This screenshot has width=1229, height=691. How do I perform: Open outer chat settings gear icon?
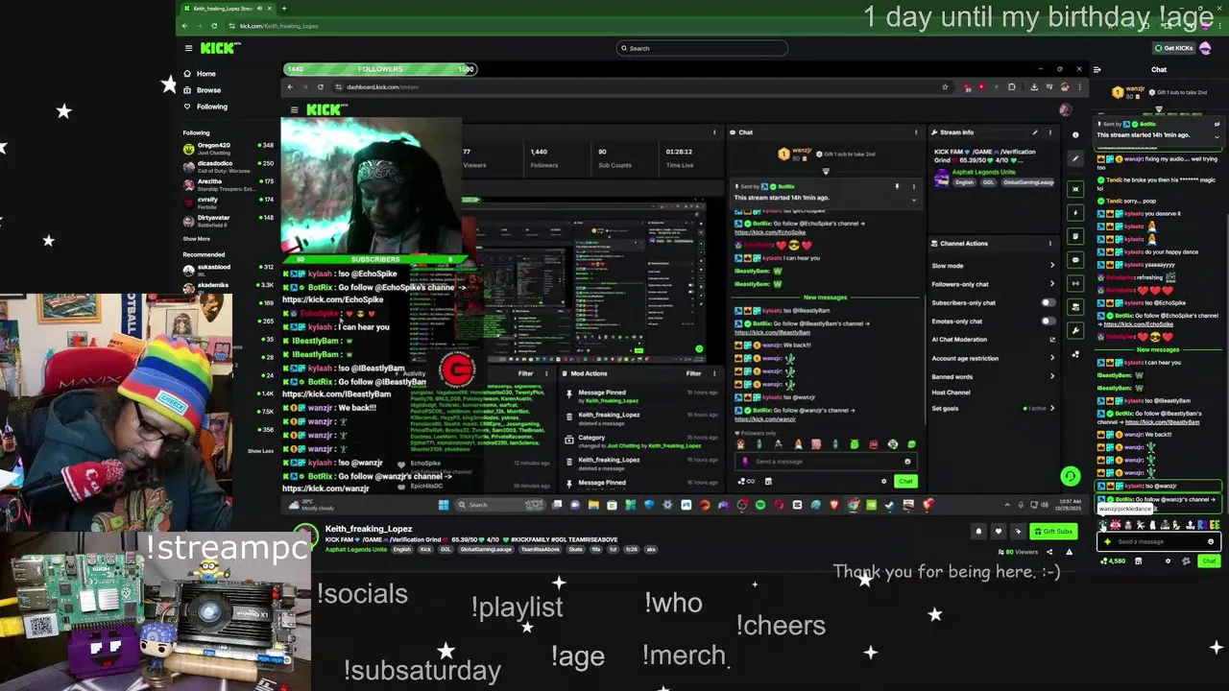[1168, 561]
